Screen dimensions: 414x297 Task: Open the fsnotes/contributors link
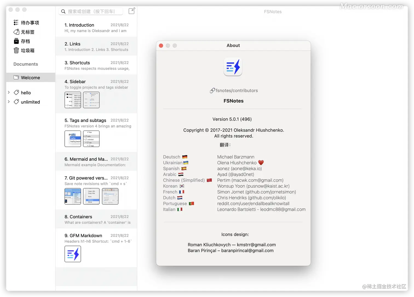pyautogui.click(x=237, y=91)
